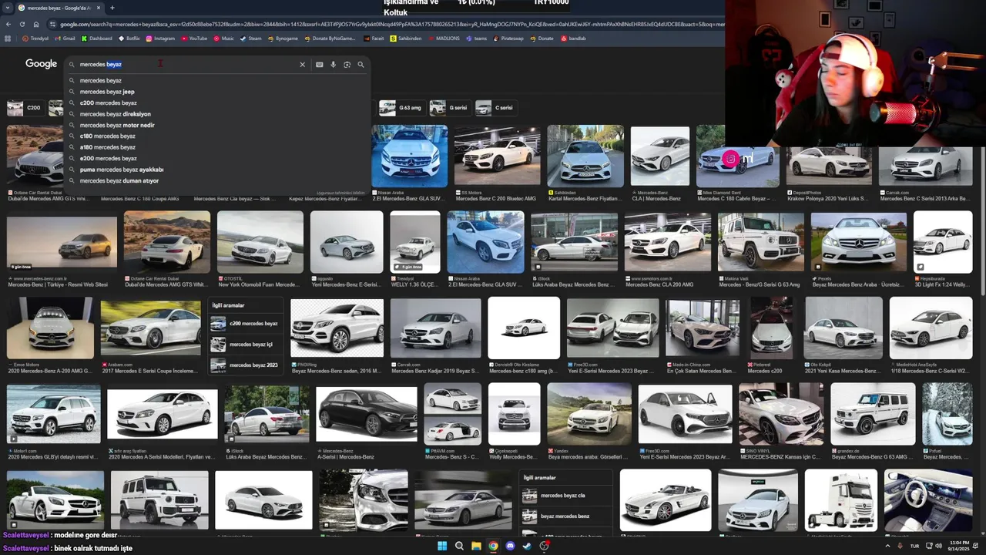Open related search 'mercedes beyaz 2023'
Image resolution: width=986 pixels, height=555 pixels.
click(245, 365)
